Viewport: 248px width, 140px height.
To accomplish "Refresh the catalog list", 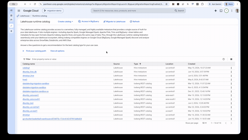I will tap(135, 21).
